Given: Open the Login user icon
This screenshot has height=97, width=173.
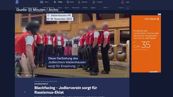Looking at the screenshot, I should 122,2.
